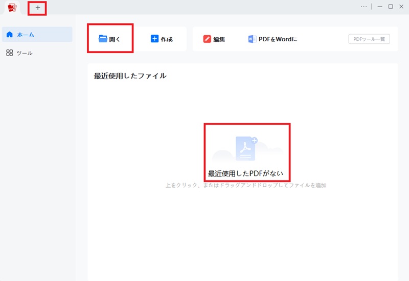Select ホーム in the sidebar

click(37, 34)
